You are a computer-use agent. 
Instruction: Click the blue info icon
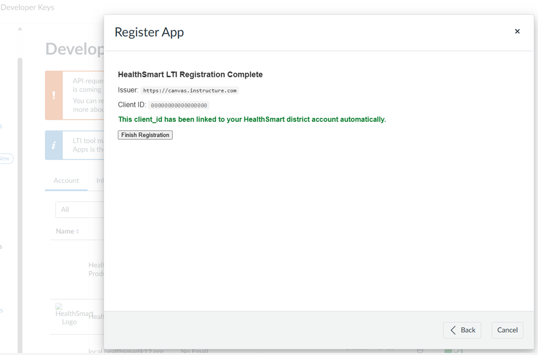pyautogui.click(x=54, y=145)
